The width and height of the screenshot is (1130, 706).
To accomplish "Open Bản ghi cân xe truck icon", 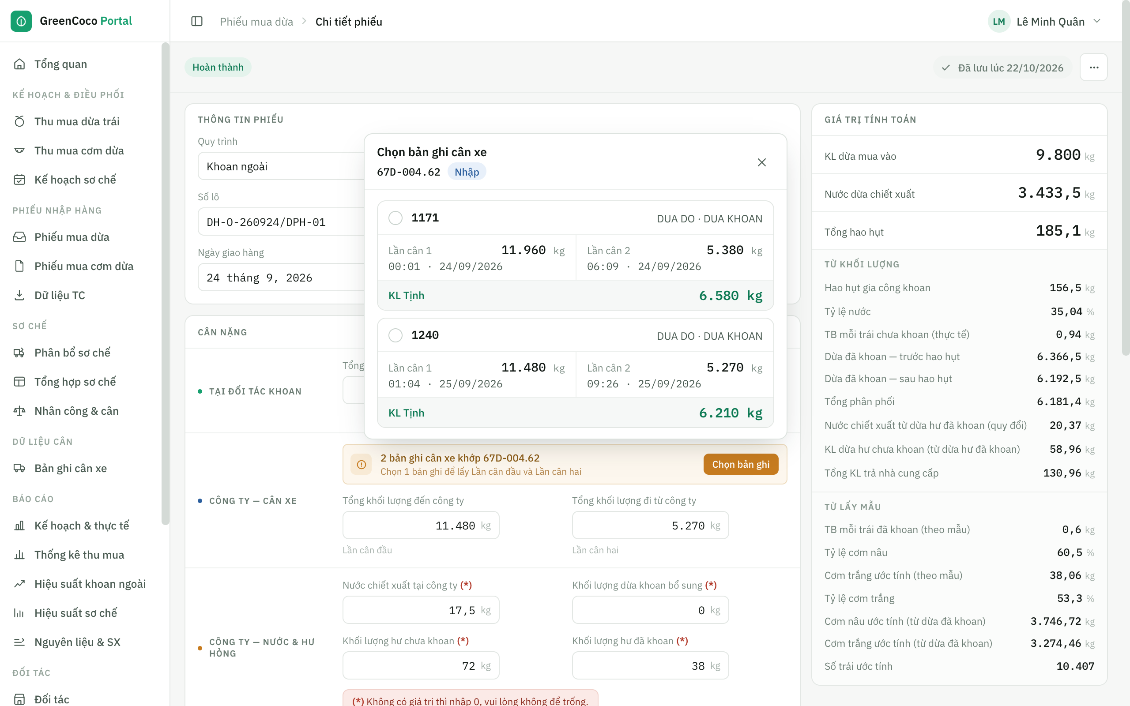I will (19, 468).
